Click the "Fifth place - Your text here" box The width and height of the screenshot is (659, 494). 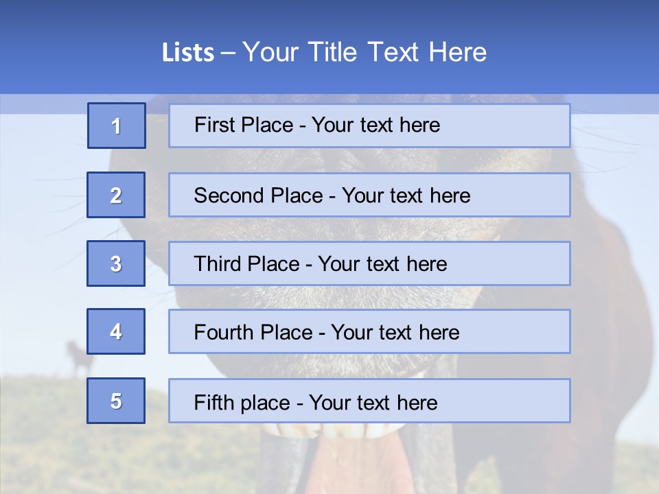369,401
